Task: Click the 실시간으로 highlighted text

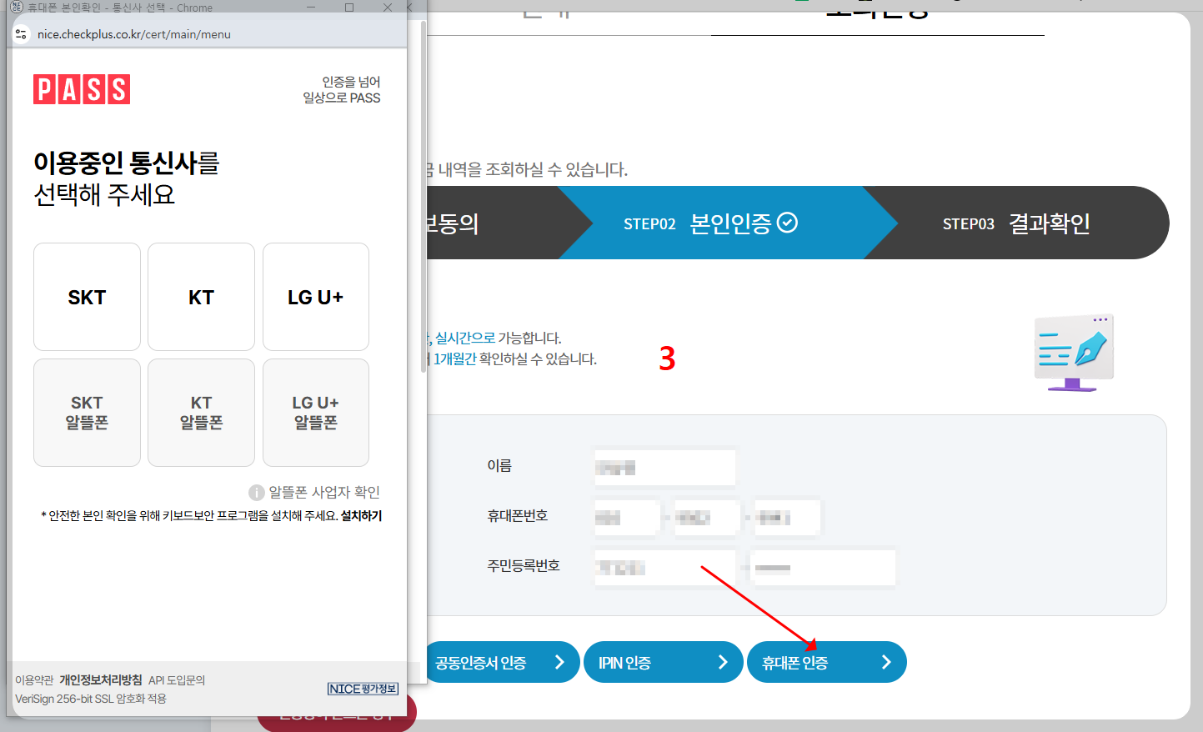Action: [x=465, y=338]
